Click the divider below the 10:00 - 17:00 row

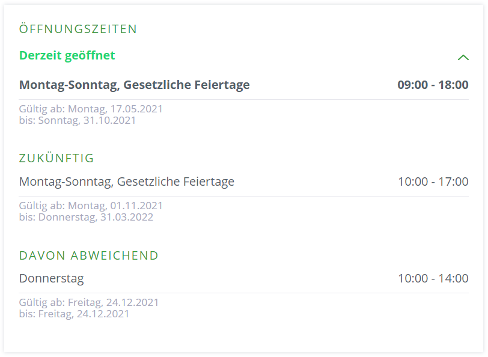(x=244, y=196)
